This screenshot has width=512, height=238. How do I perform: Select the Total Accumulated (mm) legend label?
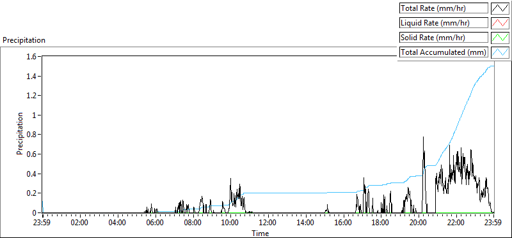[444, 52]
